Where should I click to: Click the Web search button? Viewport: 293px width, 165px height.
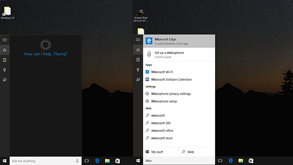point(197,152)
